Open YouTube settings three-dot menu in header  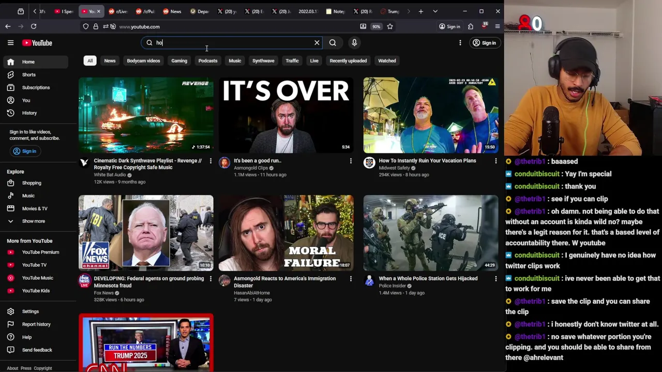click(460, 43)
